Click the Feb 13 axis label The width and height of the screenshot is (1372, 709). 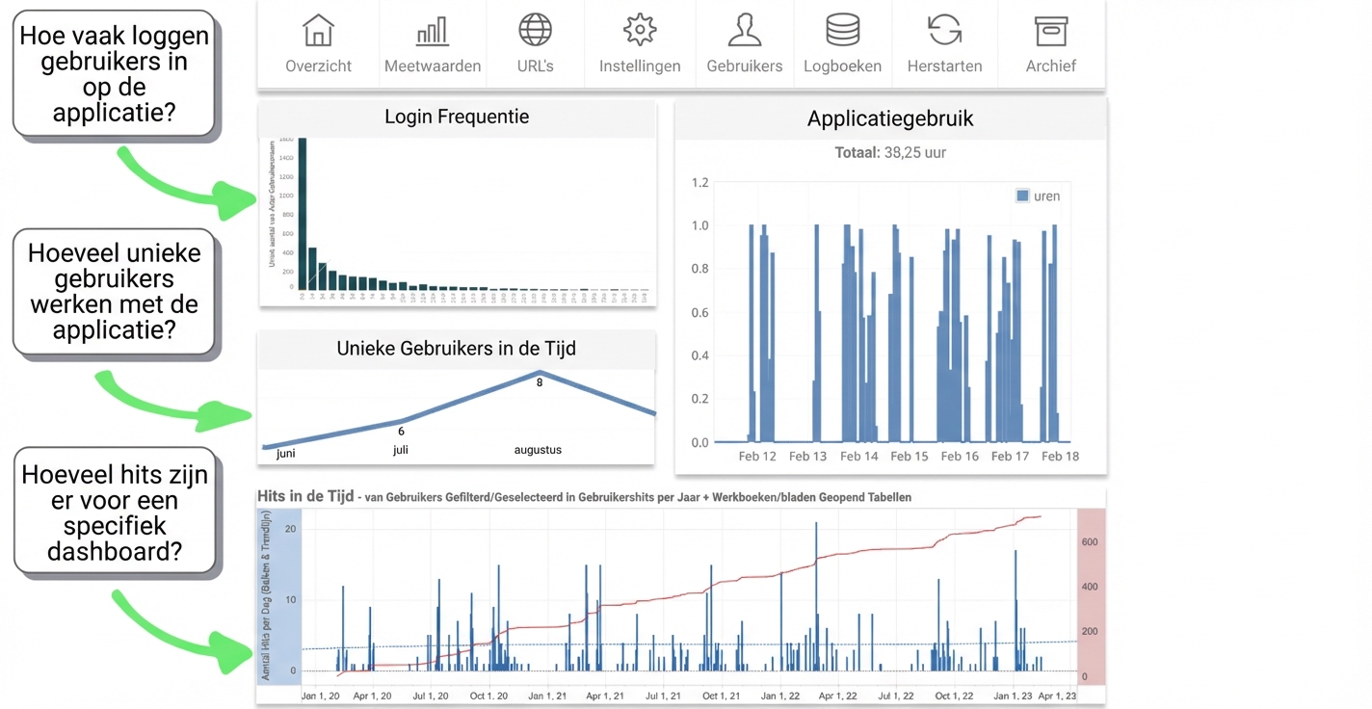point(807,457)
